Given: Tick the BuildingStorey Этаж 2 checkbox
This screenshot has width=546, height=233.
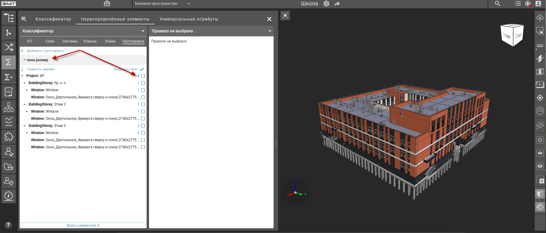Looking at the screenshot, I should click(143, 104).
